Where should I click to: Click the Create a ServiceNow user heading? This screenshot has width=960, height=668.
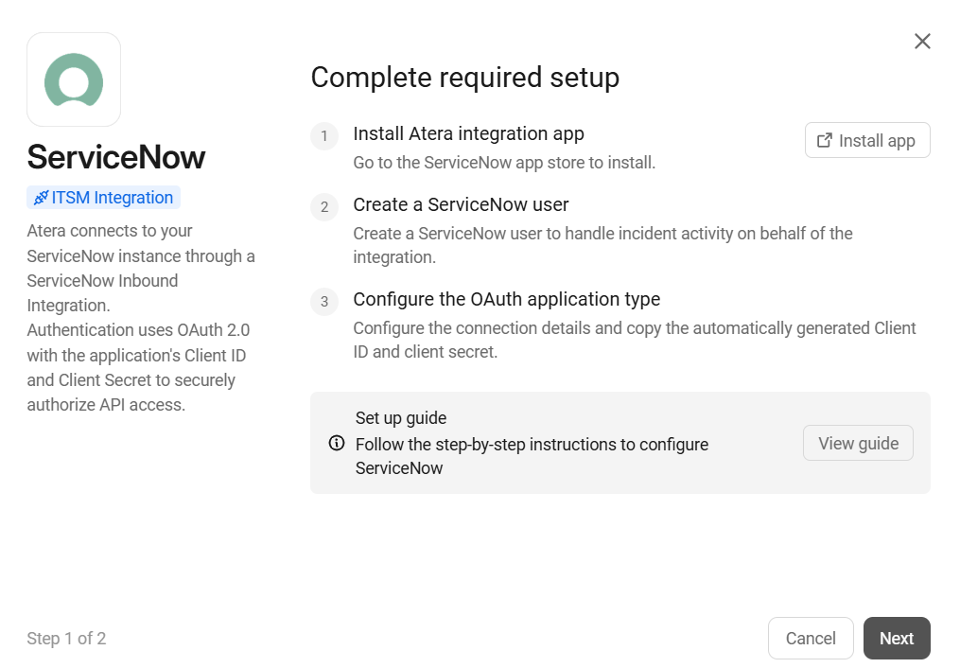[461, 204]
